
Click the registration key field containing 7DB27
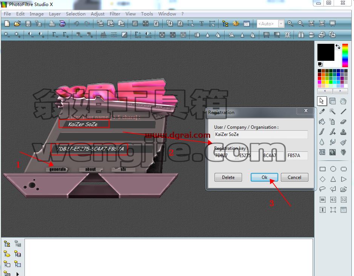(225, 156)
